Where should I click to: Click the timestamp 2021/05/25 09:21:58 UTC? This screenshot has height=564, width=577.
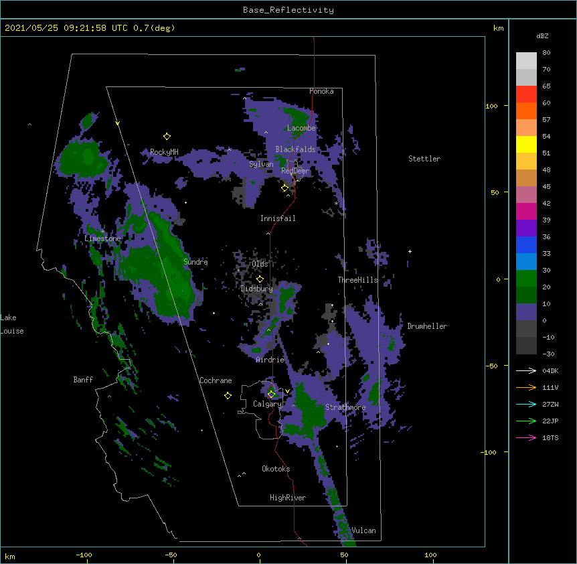coord(66,28)
